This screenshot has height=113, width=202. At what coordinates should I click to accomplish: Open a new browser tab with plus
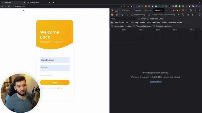[53, 3]
